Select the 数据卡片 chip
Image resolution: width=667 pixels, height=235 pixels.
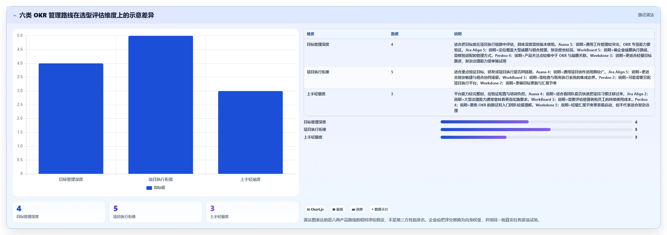[x=380, y=209]
